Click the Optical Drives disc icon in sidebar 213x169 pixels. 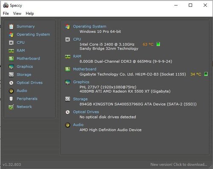pos(11,83)
